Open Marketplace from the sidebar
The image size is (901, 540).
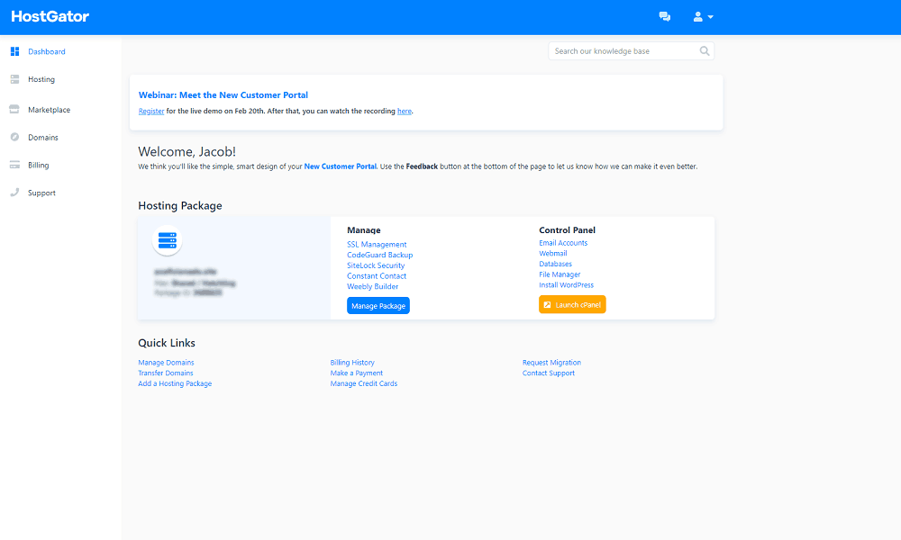coord(49,110)
